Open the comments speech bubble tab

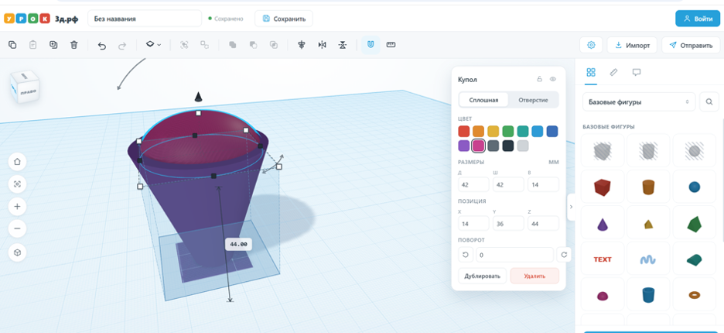click(x=637, y=72)
